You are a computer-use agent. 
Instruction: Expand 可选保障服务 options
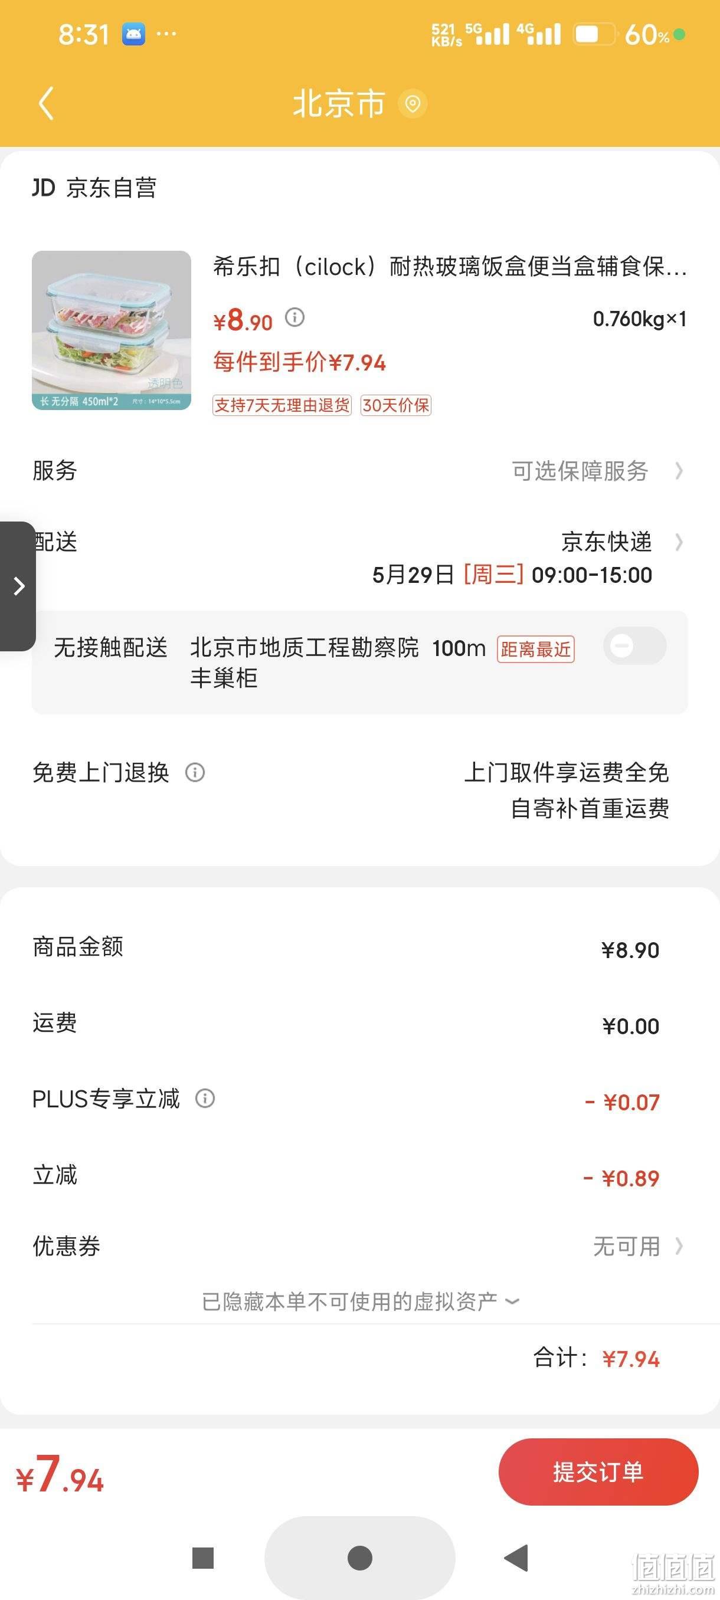click(x=598, y=471)
